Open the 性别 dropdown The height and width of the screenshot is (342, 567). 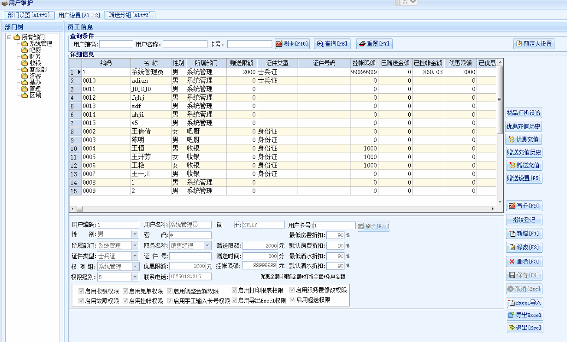click(135, 235)
